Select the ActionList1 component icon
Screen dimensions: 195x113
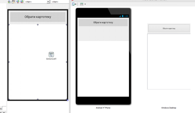coord(51,54)
